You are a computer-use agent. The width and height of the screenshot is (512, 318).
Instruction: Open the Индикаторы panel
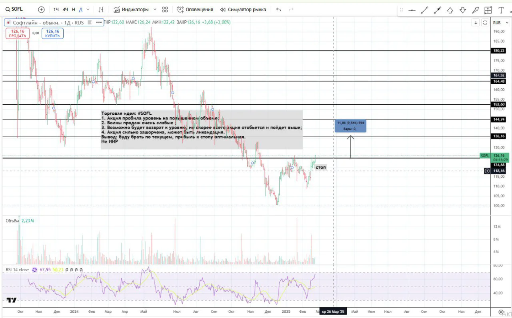click(x=131, y=9)
